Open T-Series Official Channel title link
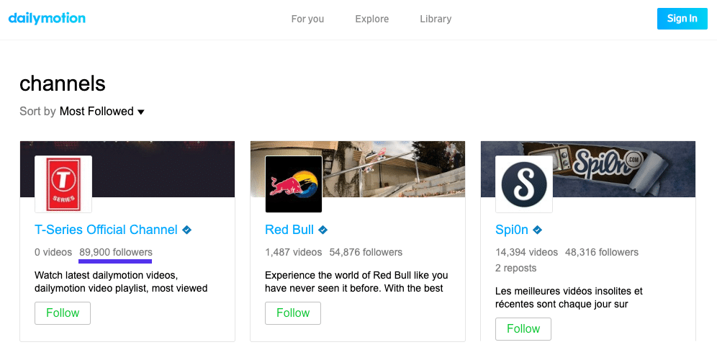717x355 pixels. point(106,230)
